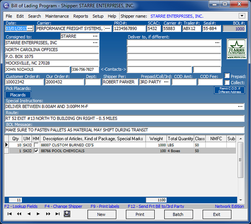Click the Seal# field with 55-884

pos(212,29)
